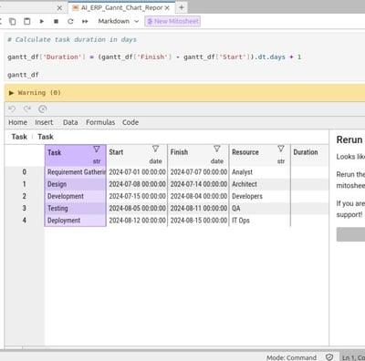Viewport: 365px width, 361px height.
Task: Close the AI_ERP_Gannt_Chart_Repor tab
Action: point(167,8)
